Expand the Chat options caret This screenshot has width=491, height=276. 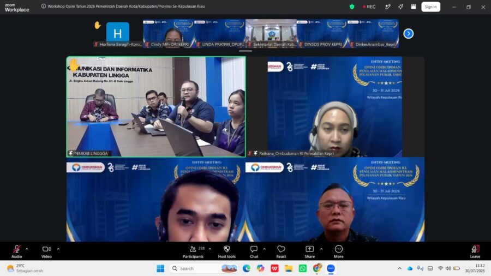coord(264,249)
